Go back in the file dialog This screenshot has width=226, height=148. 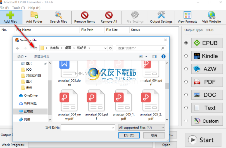coord(18,48)
